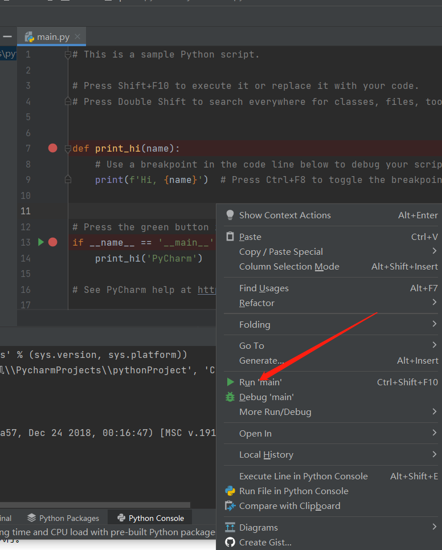This screenshot has width=442, height=550.
Task: Remove the breakpoint on line 13
Action: [x=52, y=242]
